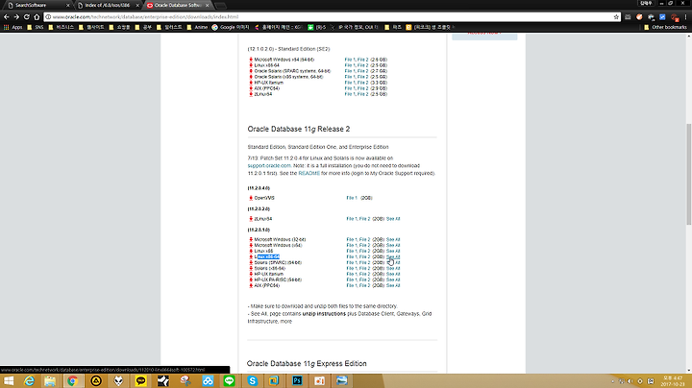Open KakaoTalk from the taskbar
The image size is (692, 388).
(140, 381)
